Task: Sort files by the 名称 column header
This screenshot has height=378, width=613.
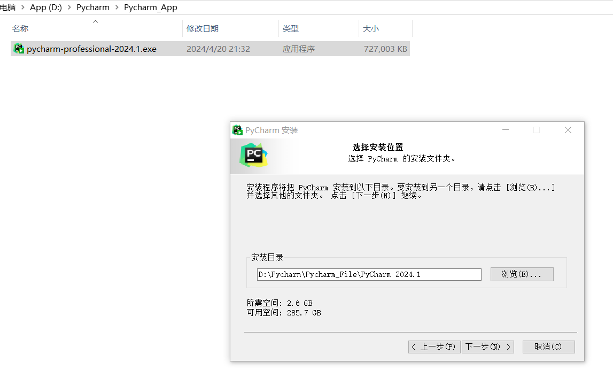Action: (x=20, y=28)
